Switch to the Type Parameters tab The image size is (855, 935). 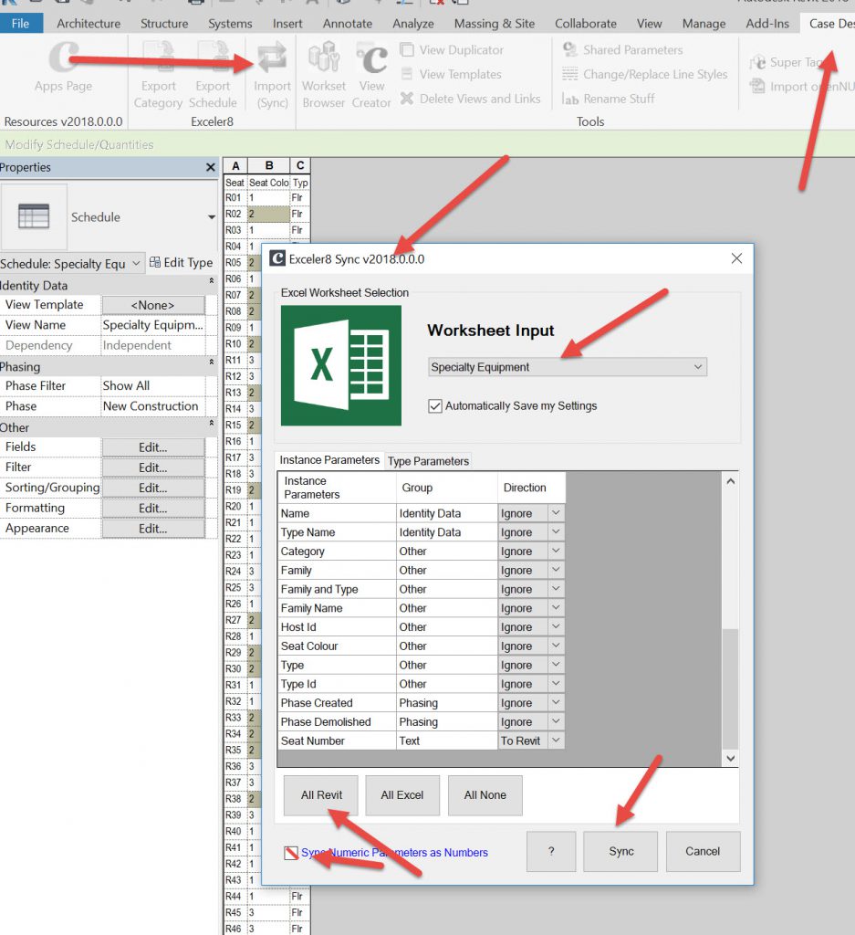428,461
